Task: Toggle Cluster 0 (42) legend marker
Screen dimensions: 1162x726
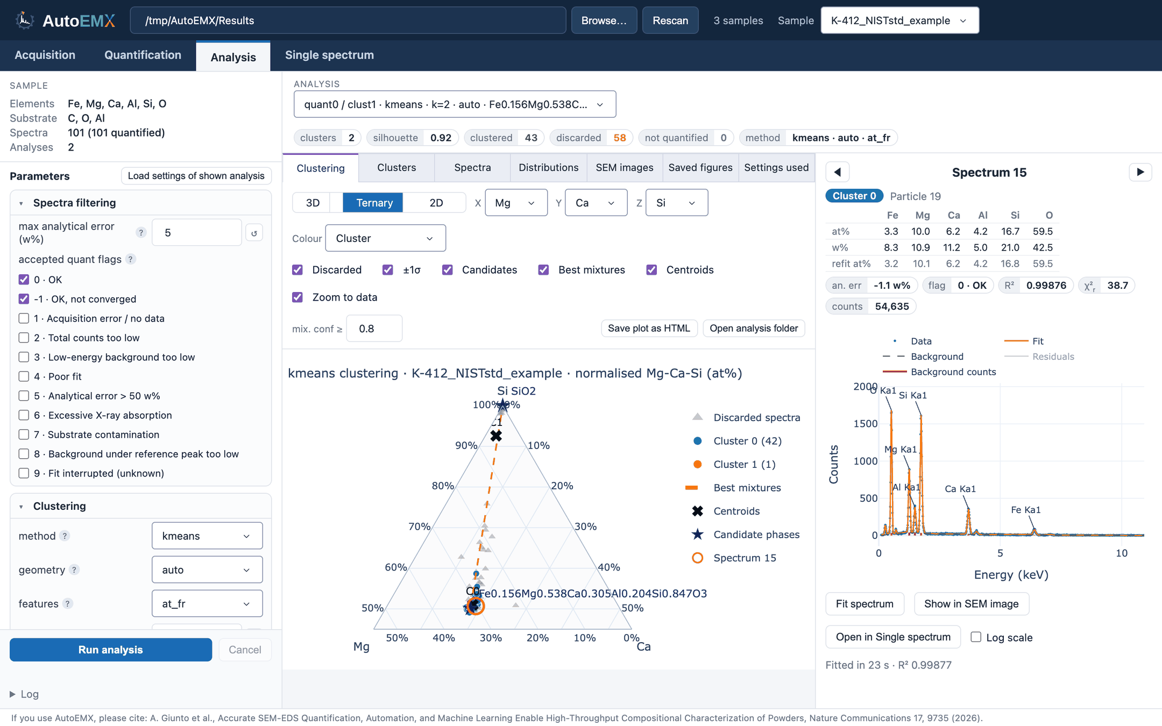Action: [x=697, y=441]
